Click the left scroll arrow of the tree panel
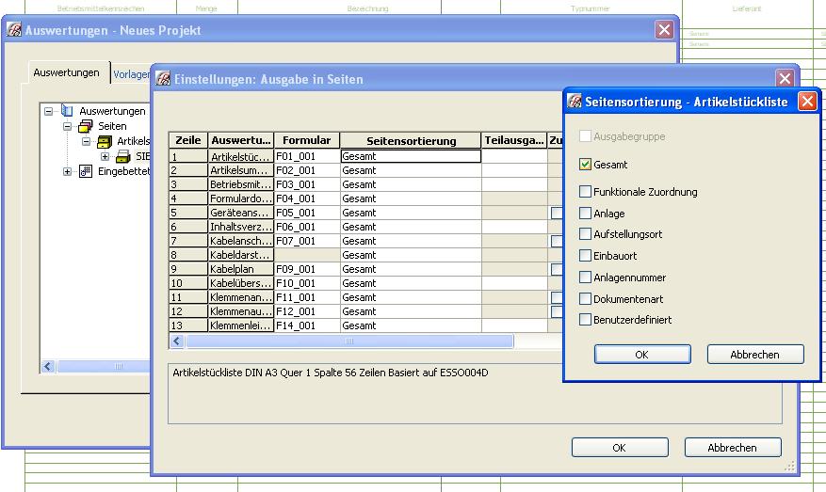This screenshot has width=826, height=492. click(48, 366)
